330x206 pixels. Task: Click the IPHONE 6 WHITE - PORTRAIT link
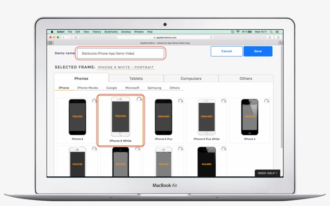(x=126, y=67)
